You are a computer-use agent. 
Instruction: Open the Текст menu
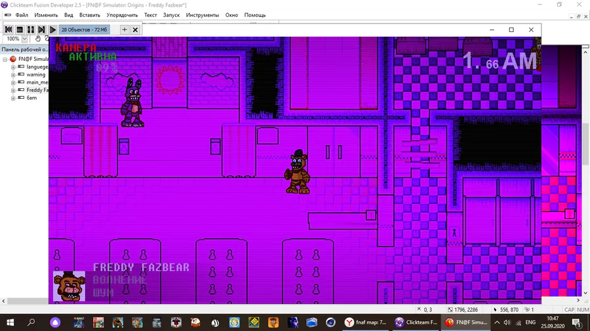tap(150, 15)
